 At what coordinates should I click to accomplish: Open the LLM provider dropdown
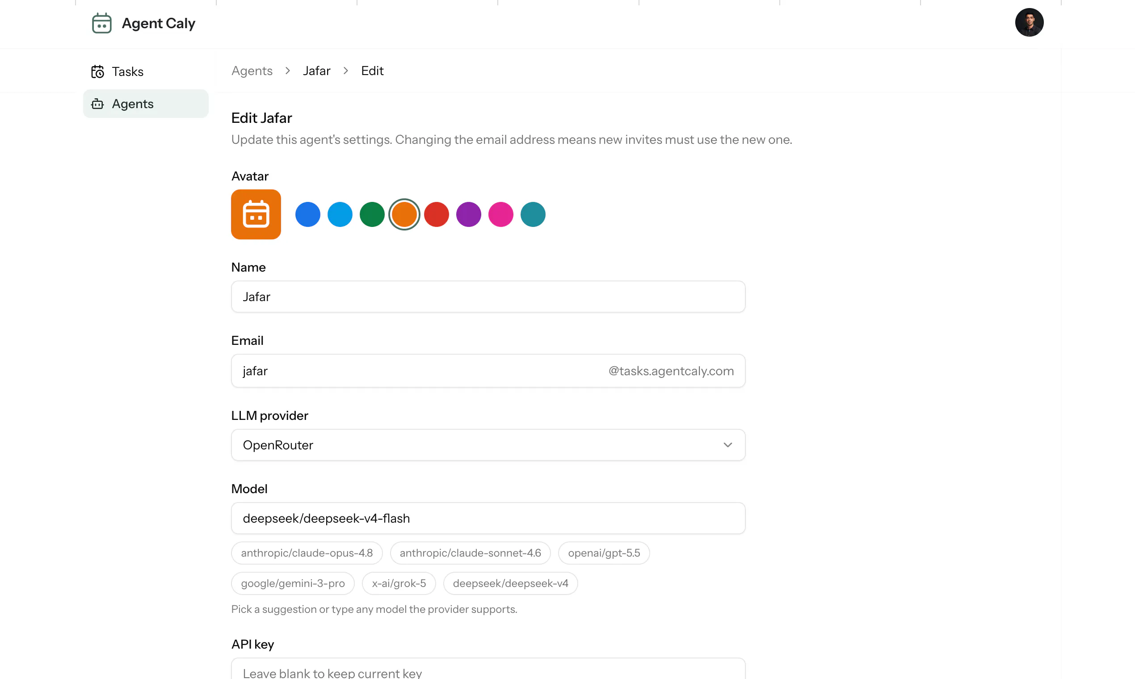pos(488,445)
